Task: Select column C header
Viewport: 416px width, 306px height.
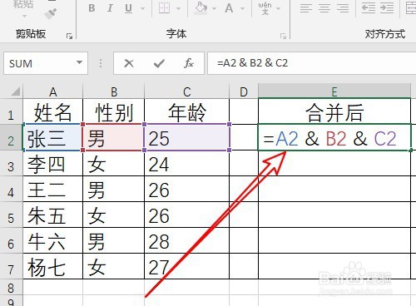Action: 187,91
